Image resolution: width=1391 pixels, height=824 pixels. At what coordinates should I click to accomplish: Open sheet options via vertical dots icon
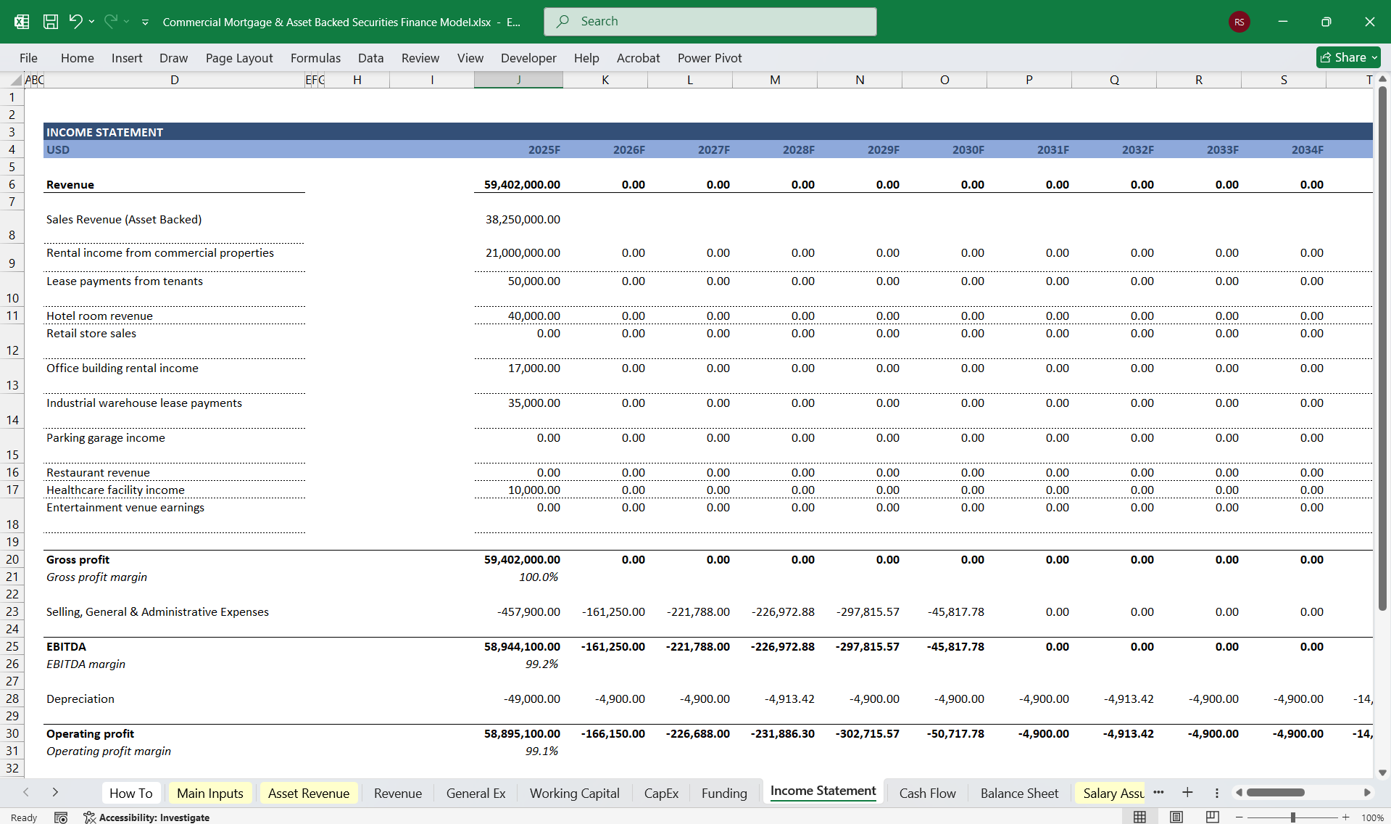click(x=1216, y=793)
